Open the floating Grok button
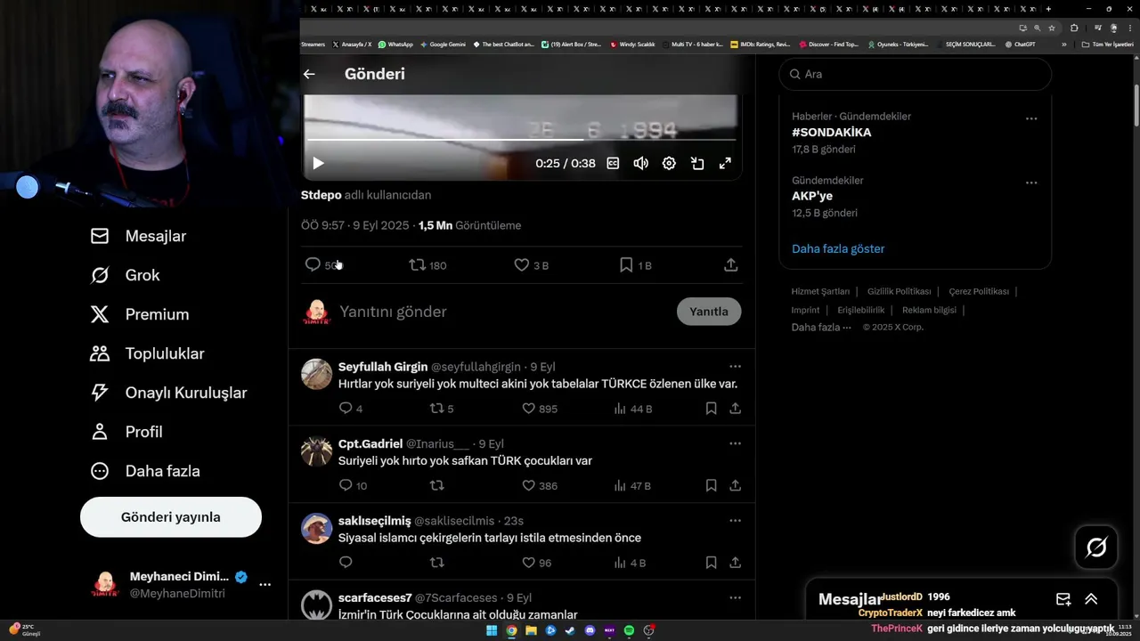Screen dimensions: 1140x641 1096,548
